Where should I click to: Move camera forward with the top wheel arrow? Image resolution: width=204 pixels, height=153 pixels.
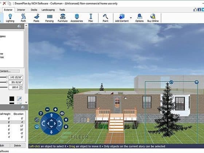51,115
